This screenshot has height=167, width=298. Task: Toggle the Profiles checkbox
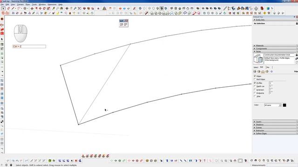click(255, 83)
